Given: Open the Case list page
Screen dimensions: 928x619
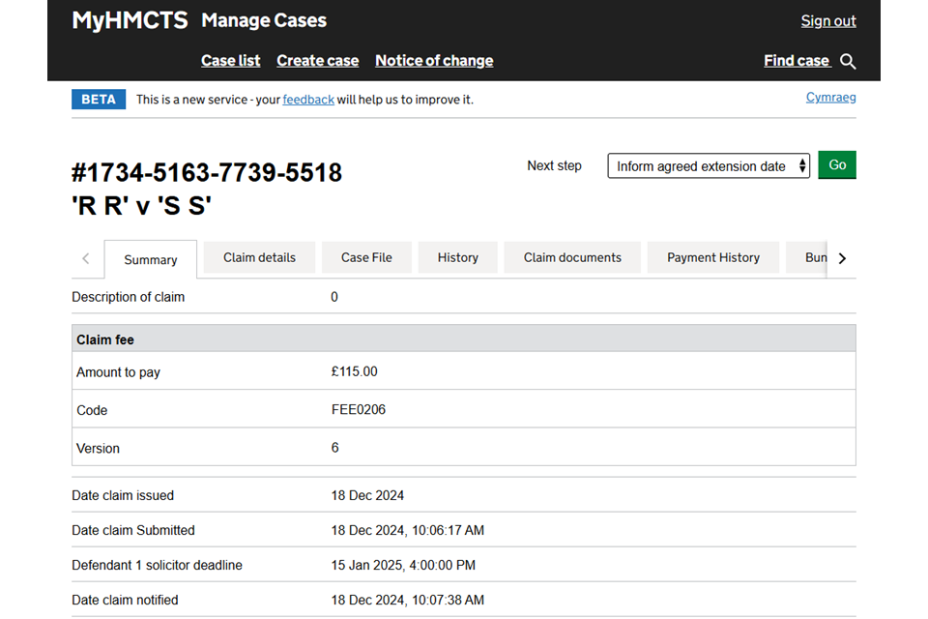Looking at the screenshot, I should coord(230,60).
